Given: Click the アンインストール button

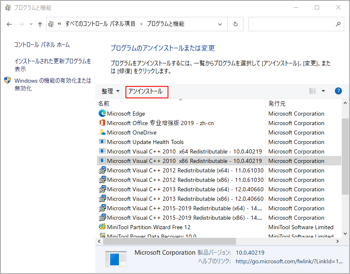Looking at the screenshot, I should click(x=147, y=92).
